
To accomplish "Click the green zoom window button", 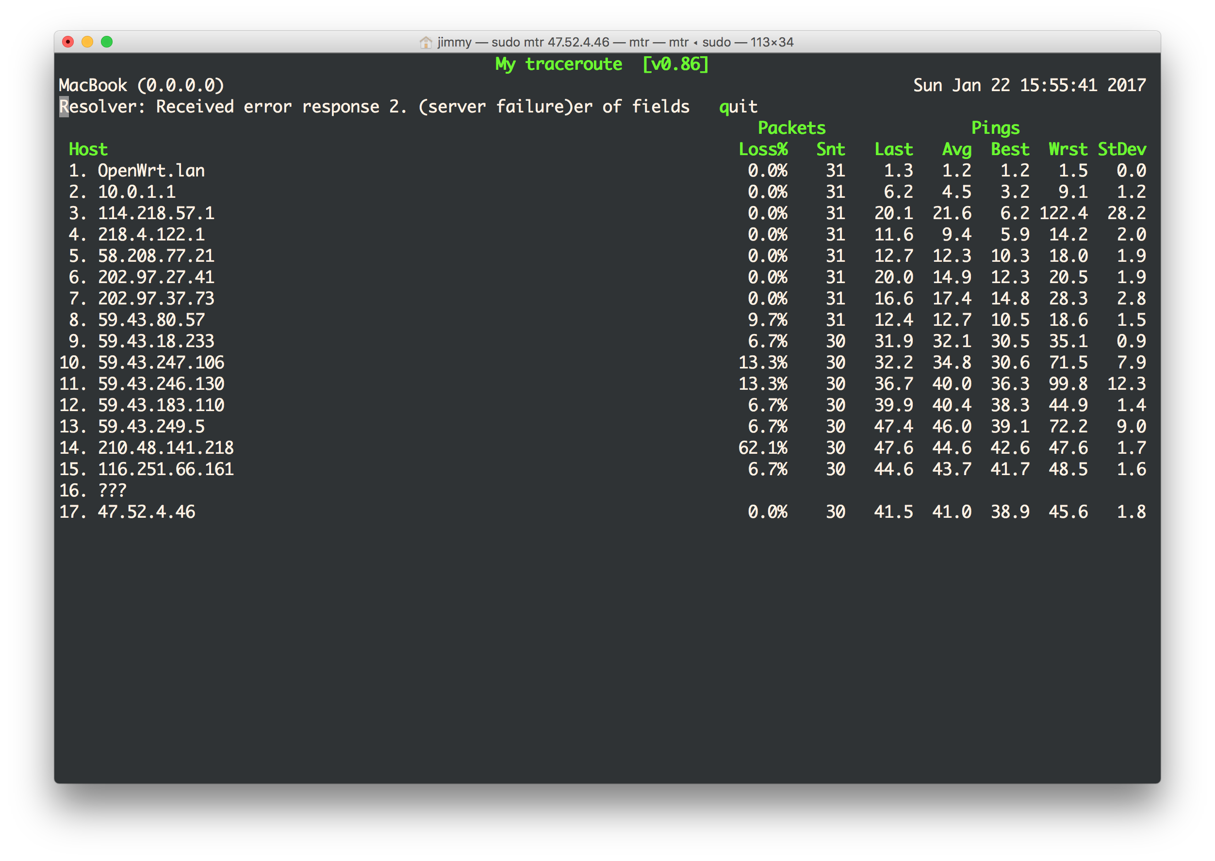I will (x=107, y=42).
